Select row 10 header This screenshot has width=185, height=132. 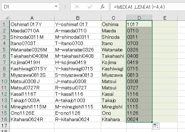pyautogui.click(x=5, y=81)
